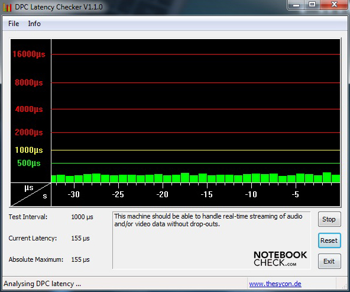Open the Info menu
The height and width of the screenshot is (292, 350).
[x=34, y=24]
